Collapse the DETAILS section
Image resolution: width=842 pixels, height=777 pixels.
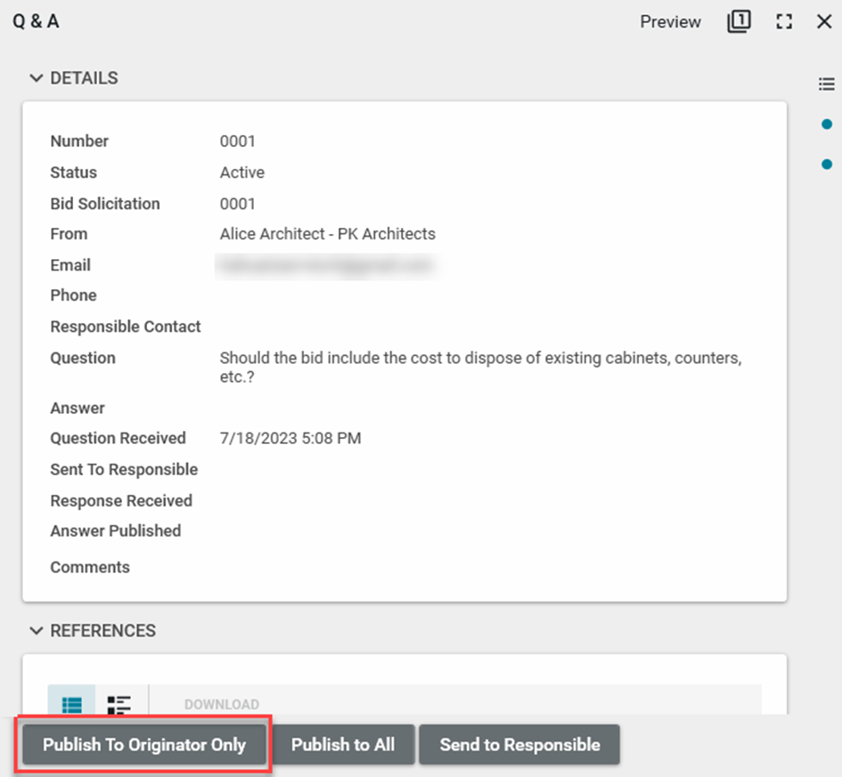(x=37, y=78)
